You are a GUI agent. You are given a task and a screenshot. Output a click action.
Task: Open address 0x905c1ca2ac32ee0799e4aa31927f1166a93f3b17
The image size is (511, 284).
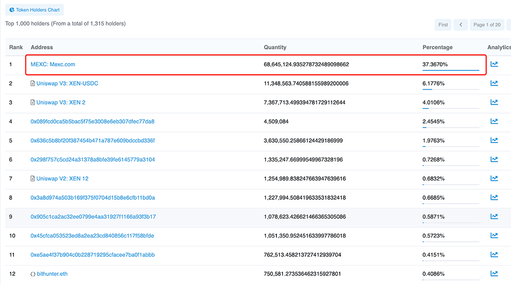pyautogui.click(x=93, y=216)
